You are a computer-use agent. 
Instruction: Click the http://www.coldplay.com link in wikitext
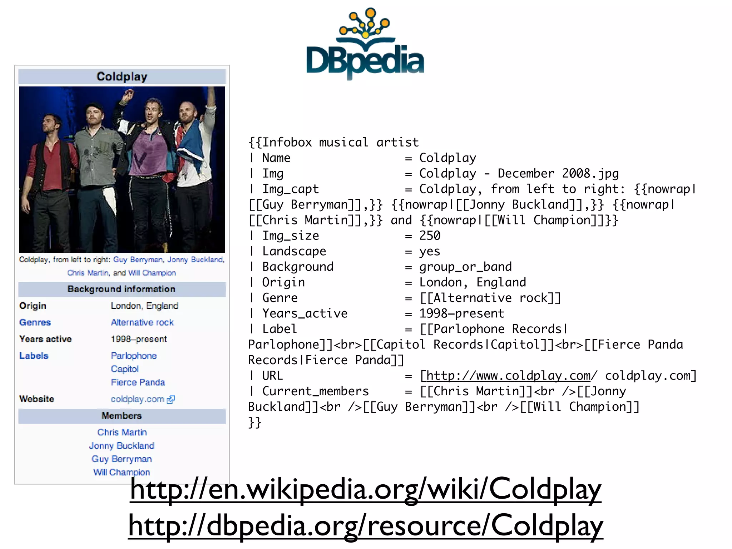508,376
